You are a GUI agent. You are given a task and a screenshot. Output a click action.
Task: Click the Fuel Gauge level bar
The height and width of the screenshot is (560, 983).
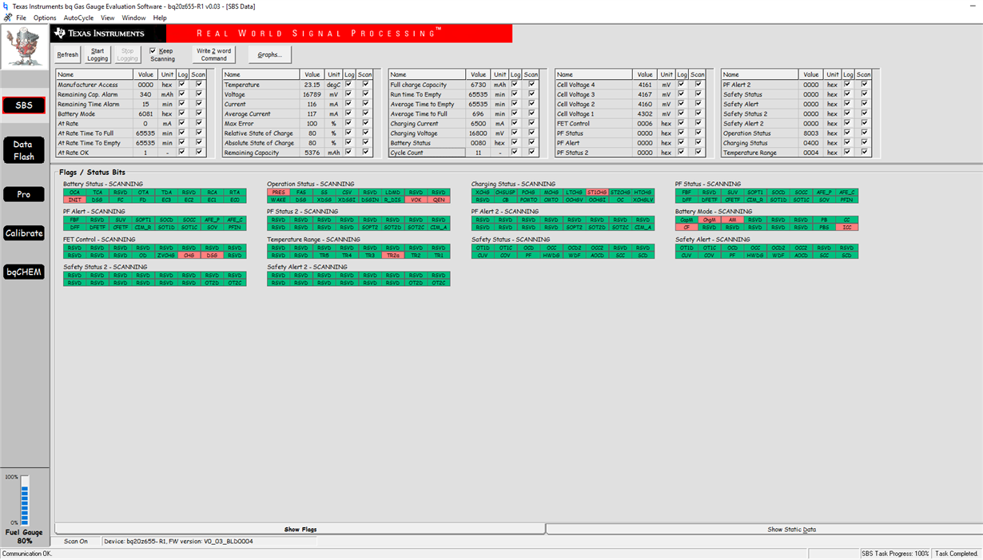tap(24, 500)
